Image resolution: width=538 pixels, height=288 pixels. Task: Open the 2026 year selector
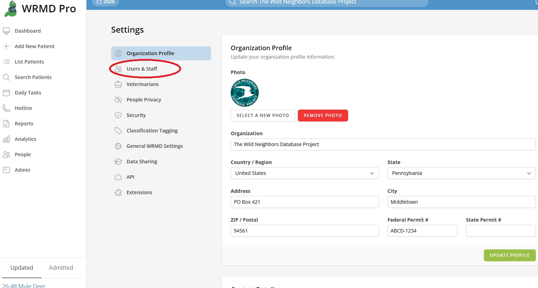[105, 2]
